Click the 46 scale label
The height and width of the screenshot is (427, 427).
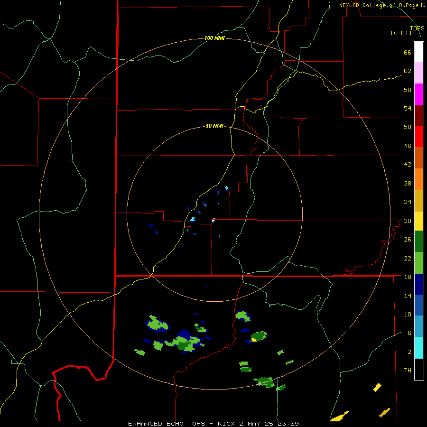click(408, 146)
